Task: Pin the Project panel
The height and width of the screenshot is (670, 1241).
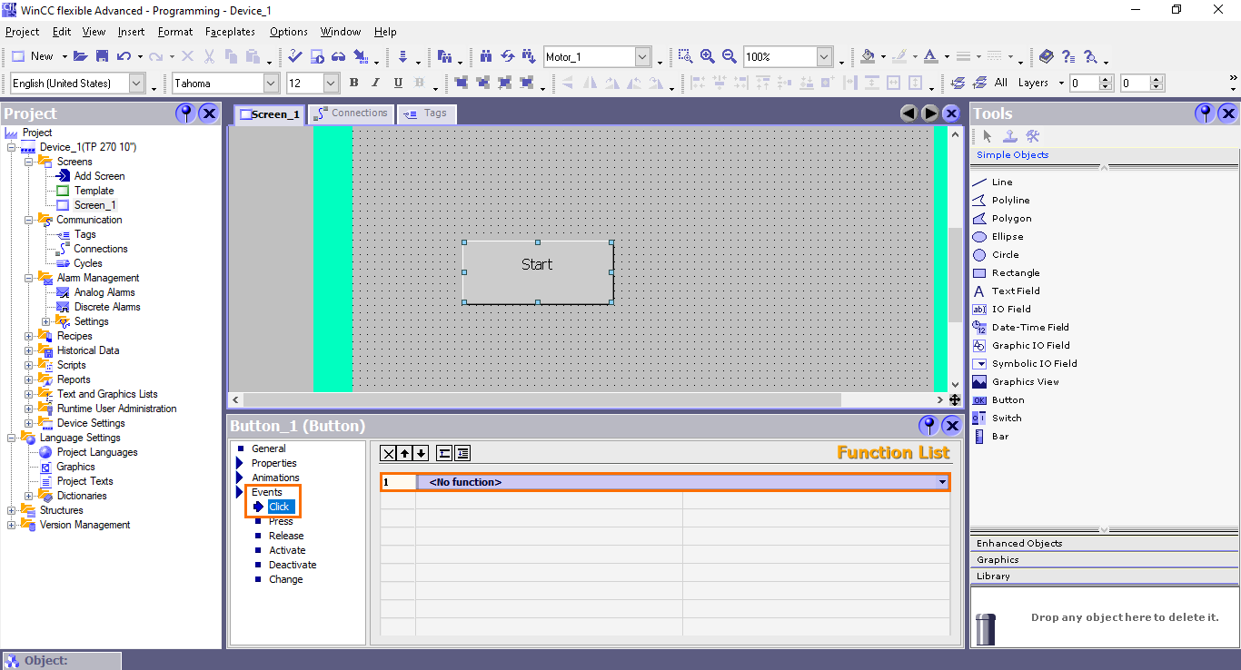Action: (185, 113)
